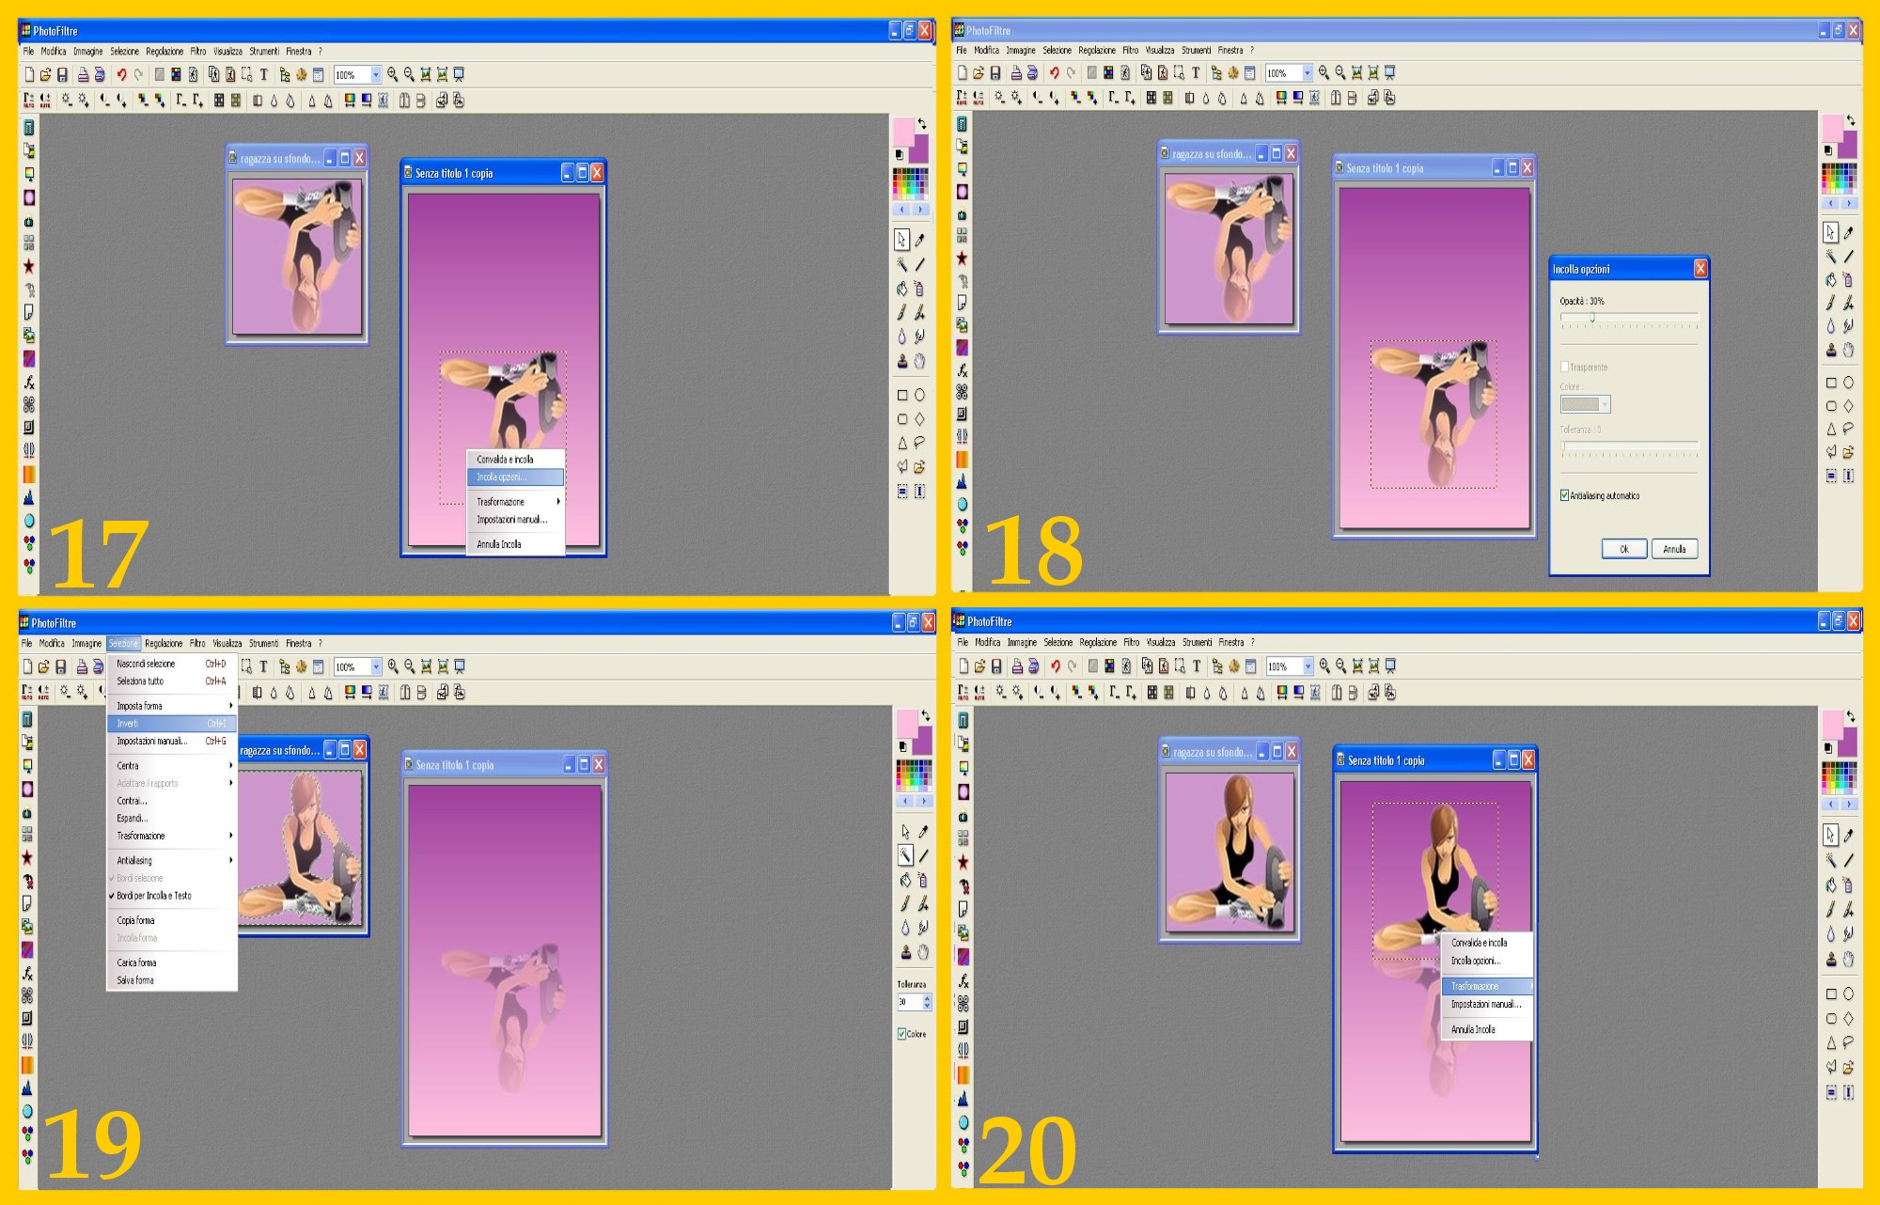Select the highlighted Magic Wand tool in screenshot 19
The image size is (1880, 1205).
pyautogui.click(x=904, y=855)
